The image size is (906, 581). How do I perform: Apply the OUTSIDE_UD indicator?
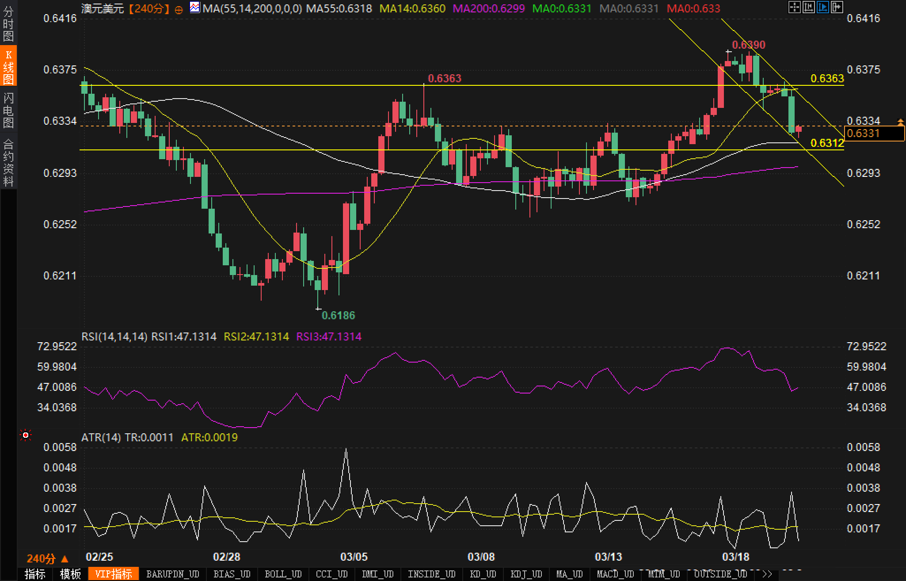(x=720, y=574)
